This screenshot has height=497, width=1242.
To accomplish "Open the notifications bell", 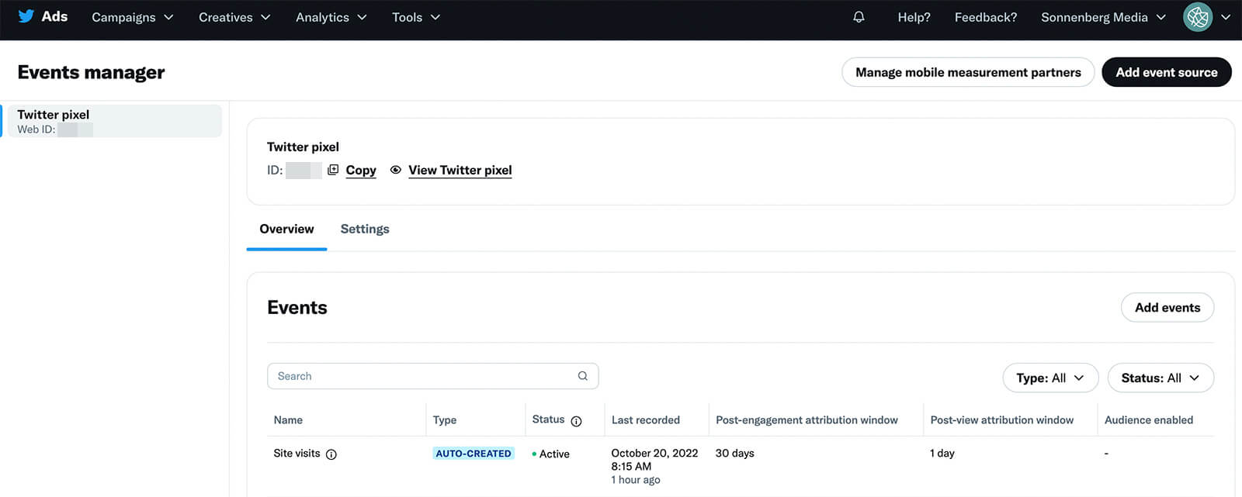I will tap(859, 17).
